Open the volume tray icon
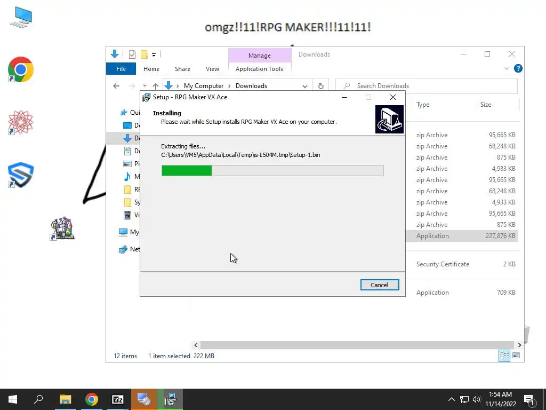 (x=477, y=399)
